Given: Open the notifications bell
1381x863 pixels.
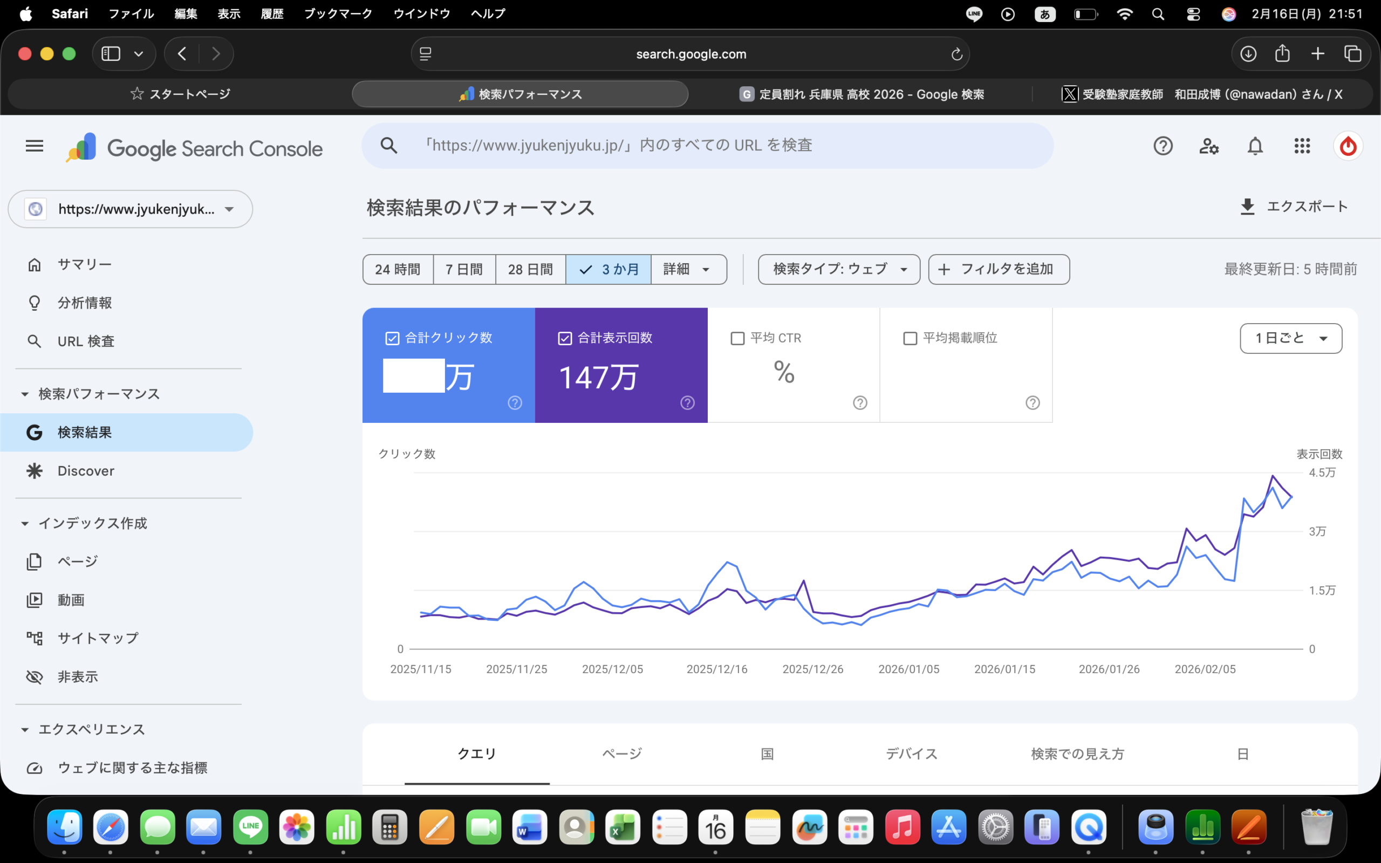Looking at the screenshot, I should point(1255,146).
